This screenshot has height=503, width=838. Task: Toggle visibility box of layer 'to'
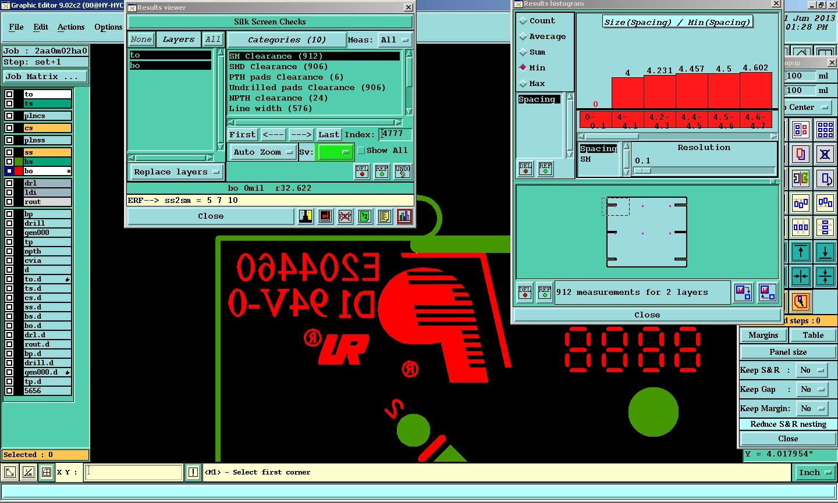pos(9,94)
